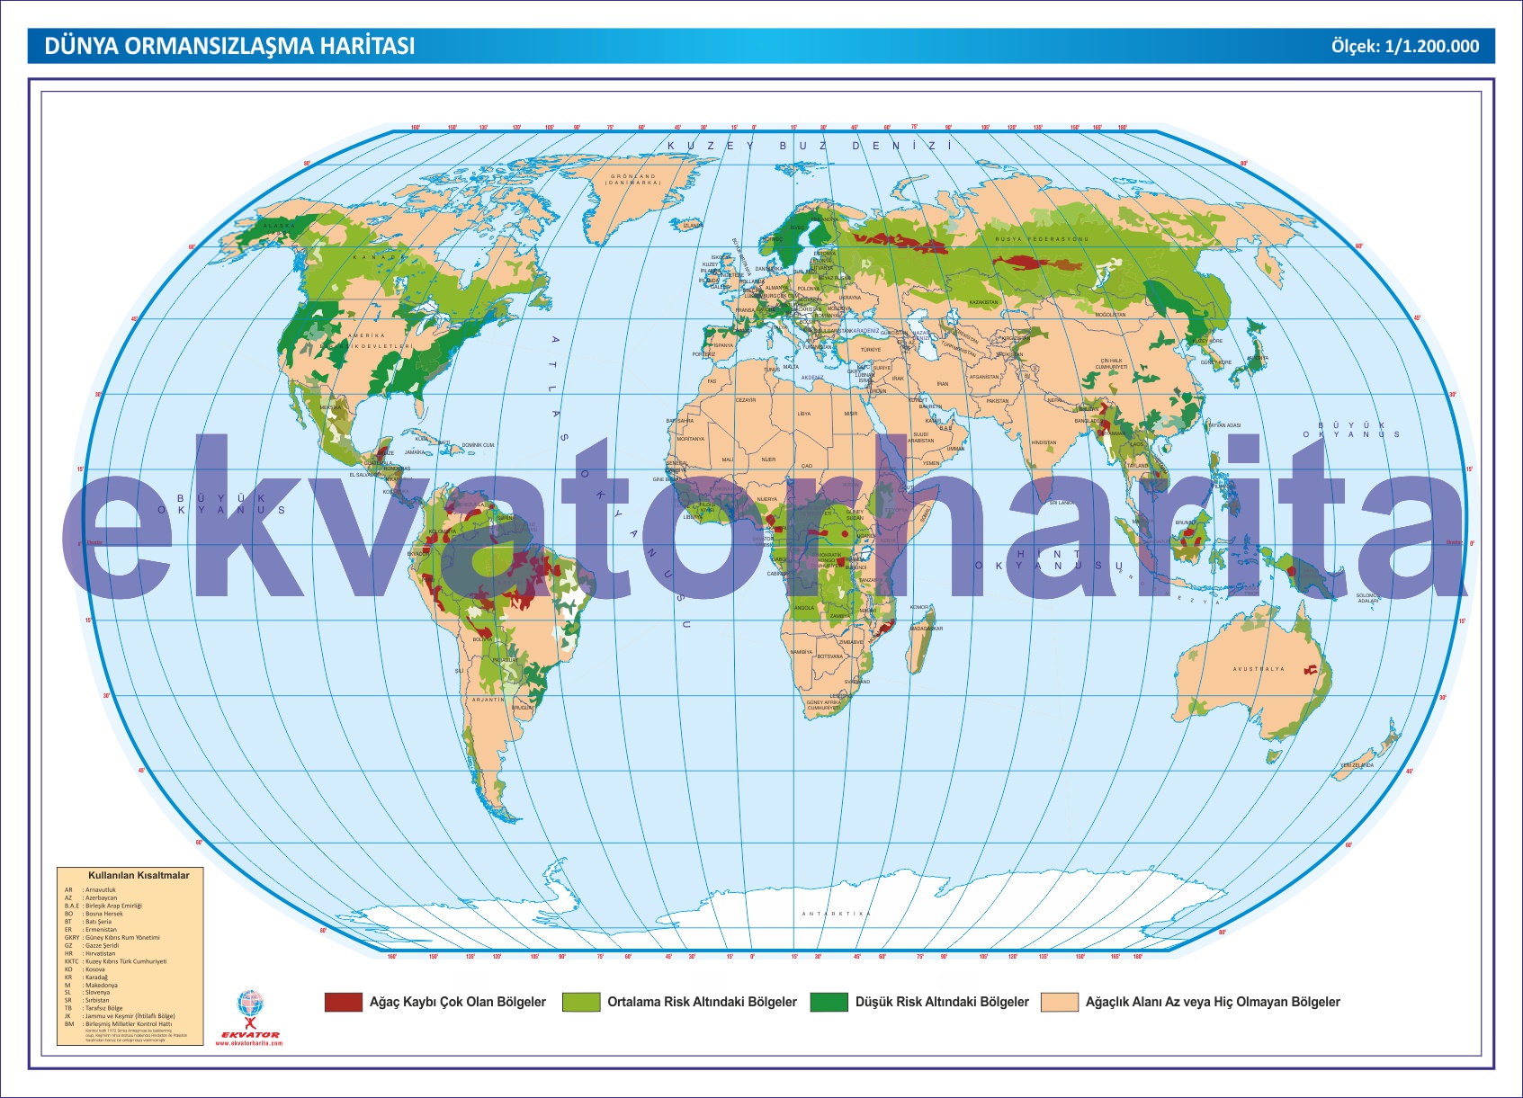The width and height of the screenshot is (1523, 1098).
Task: Click the 'KUZEY BUZ DENİZİ' label
Action: (x=809, y=146)
